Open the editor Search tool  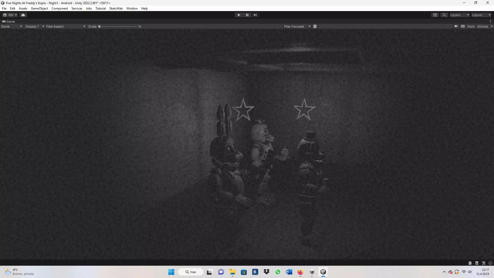[444, 15]
